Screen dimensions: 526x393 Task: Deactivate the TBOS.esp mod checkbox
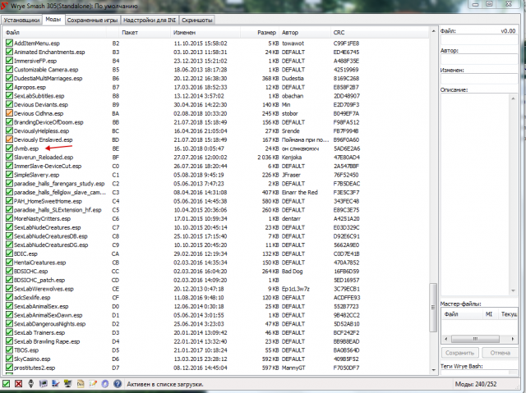(9, 350)
